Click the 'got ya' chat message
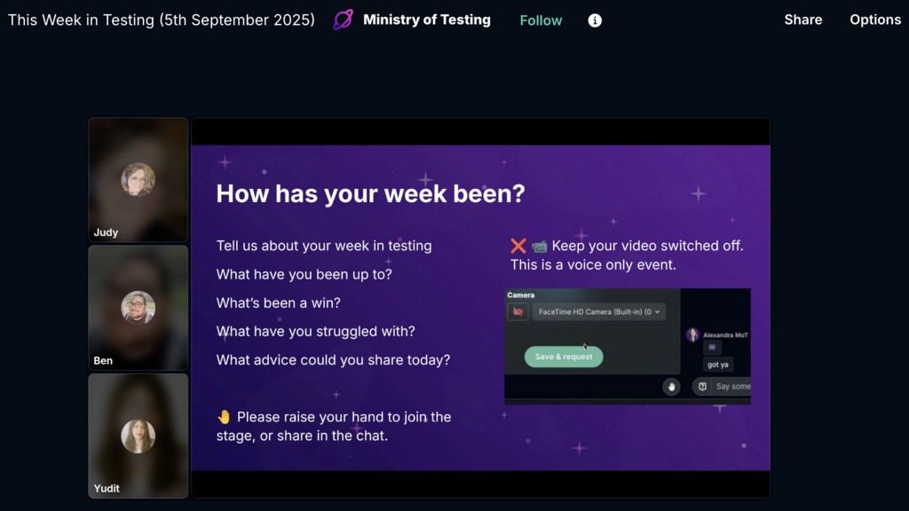Screen dimensions: 909x511 click(x=719, y=364)
